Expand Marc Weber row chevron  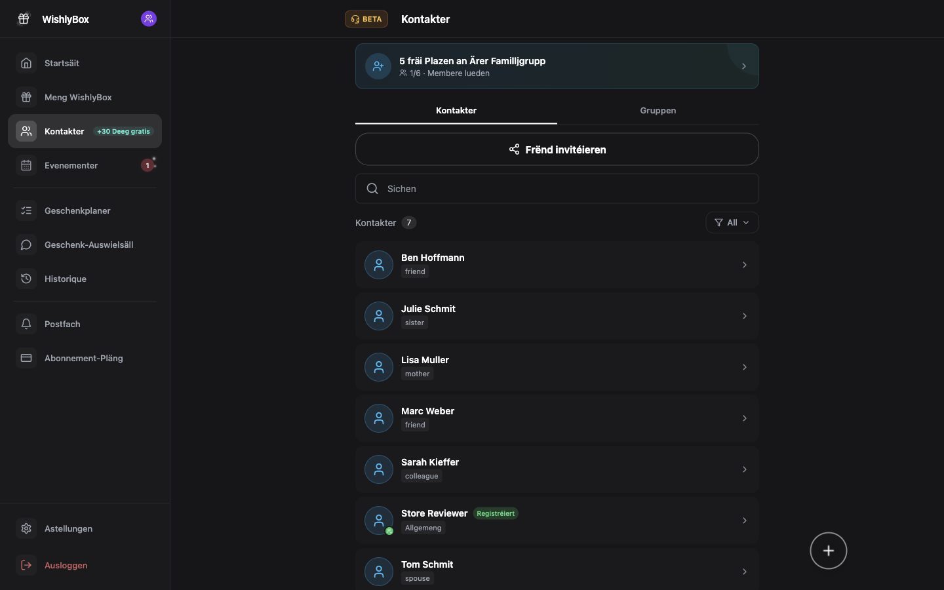tap(745, 418)
